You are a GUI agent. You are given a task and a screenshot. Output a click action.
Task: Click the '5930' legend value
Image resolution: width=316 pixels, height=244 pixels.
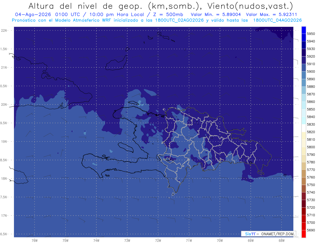pos(311,49)
